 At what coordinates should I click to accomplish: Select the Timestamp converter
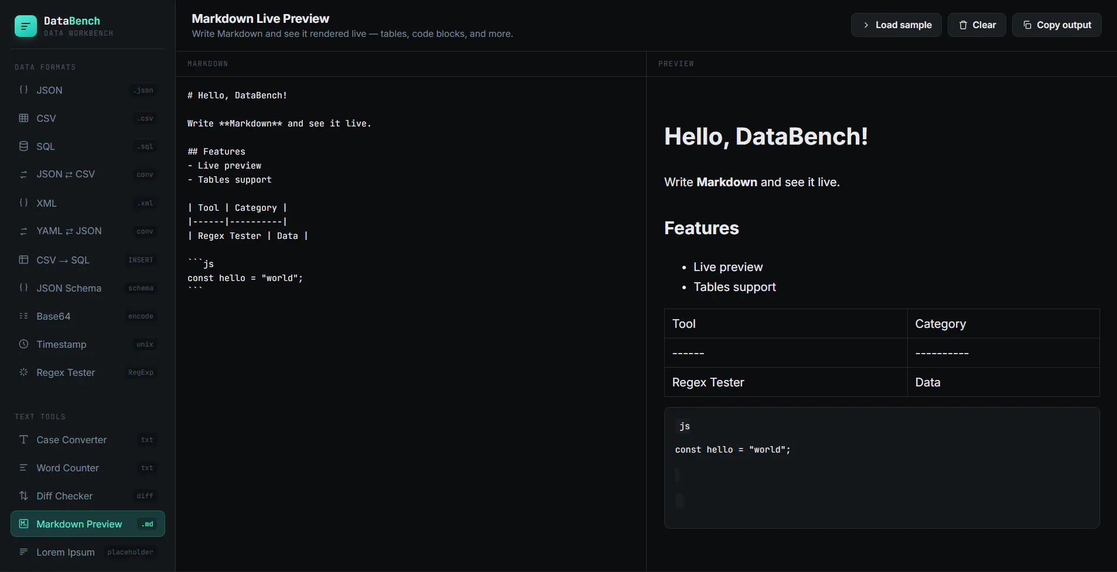(x=88, y=344)
